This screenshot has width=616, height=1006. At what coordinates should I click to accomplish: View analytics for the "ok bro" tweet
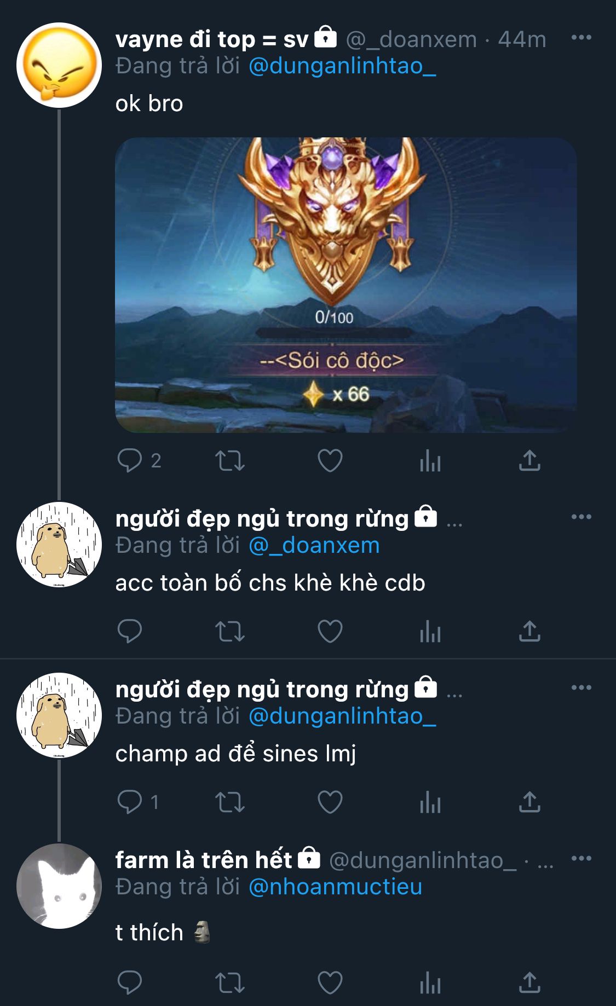430,460
